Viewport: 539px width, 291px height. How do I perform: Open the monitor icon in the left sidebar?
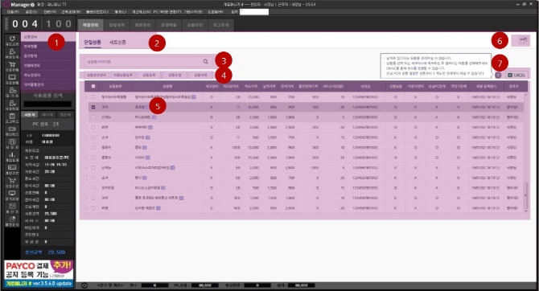pos(12,193)
